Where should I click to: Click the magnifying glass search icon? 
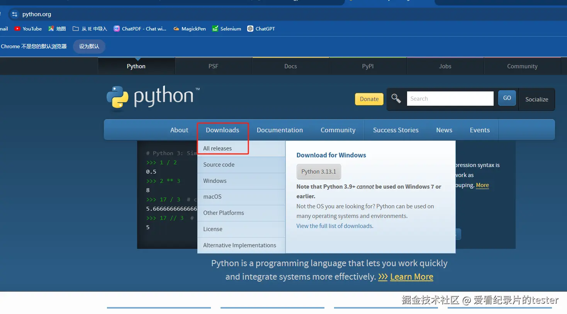[396, 98]
